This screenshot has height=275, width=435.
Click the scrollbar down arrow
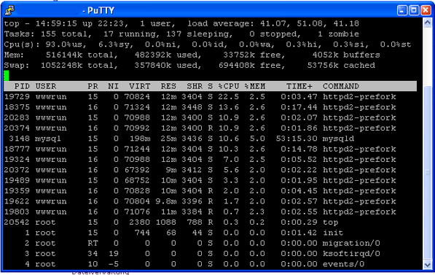point(428,265)
